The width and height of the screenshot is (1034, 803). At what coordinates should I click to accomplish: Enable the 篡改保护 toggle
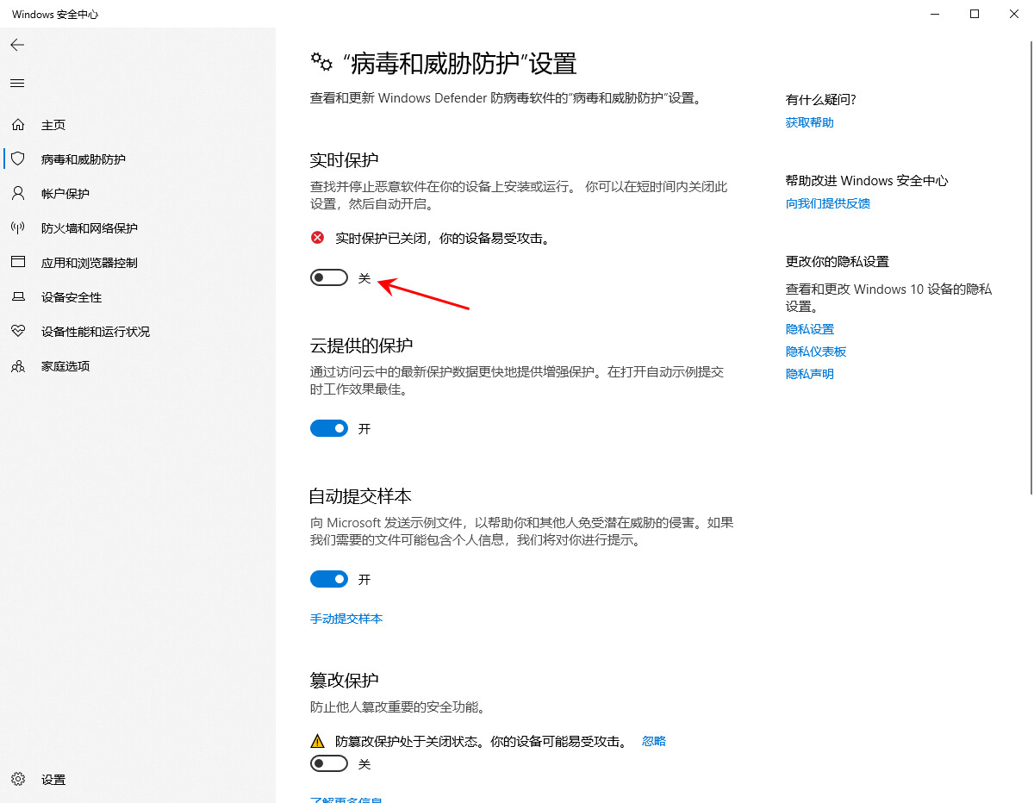tap(329, 764)
